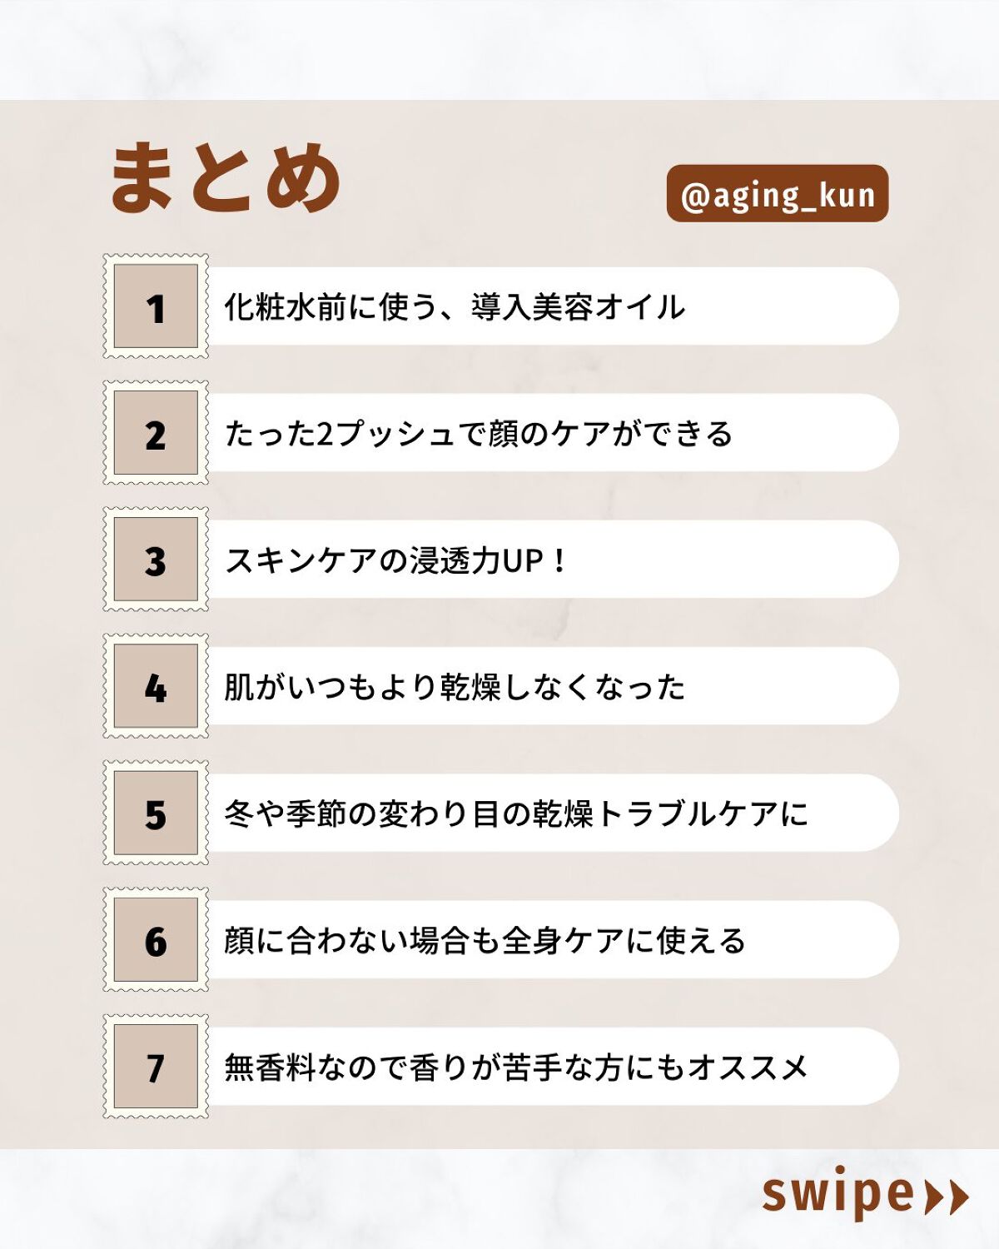Select the 化粧水前に使う、導入美容オイル item
999x1249 pixels.
point(455,307)
